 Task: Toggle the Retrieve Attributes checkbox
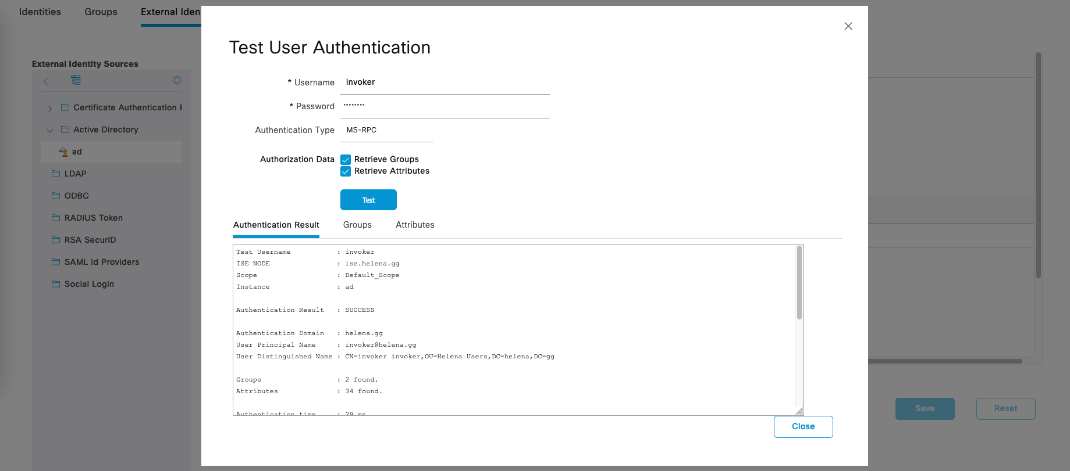point(346,171)
